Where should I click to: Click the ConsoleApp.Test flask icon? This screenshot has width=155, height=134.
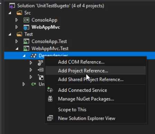pos(26,42)
